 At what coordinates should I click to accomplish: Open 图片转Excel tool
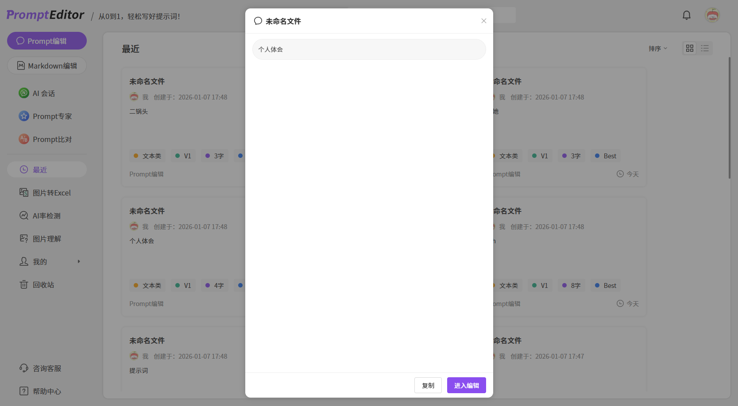(51, 193)
